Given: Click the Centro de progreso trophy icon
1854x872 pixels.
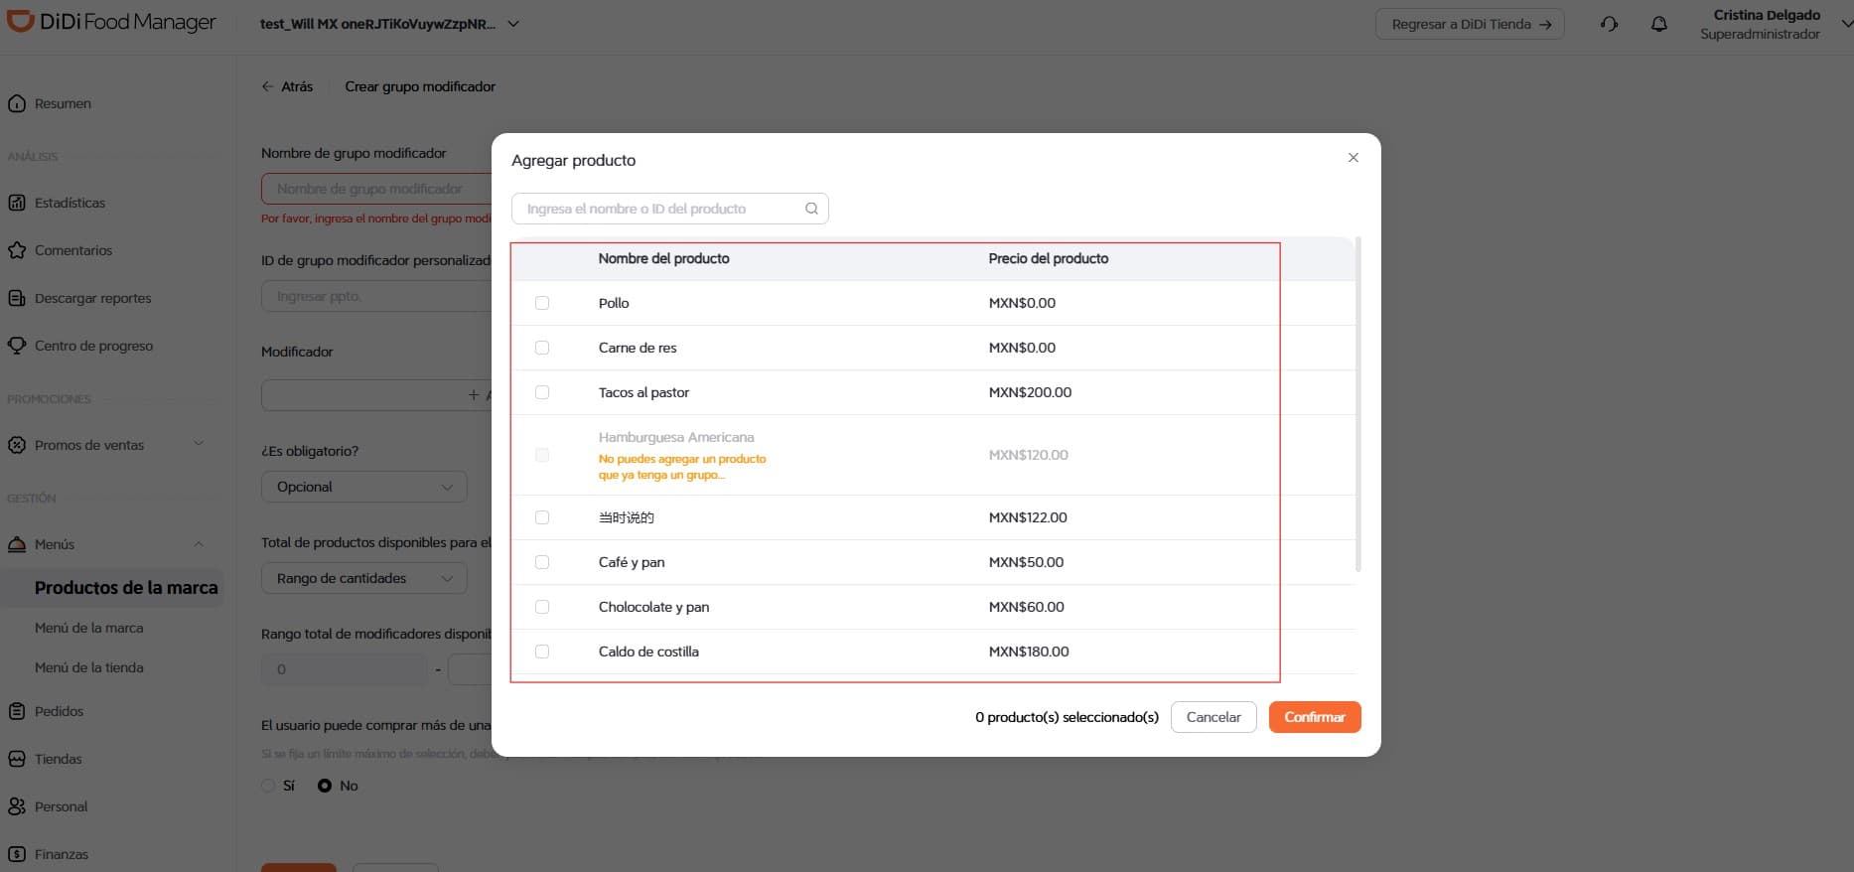Looking at the screenshot, I should pos(17,346).
